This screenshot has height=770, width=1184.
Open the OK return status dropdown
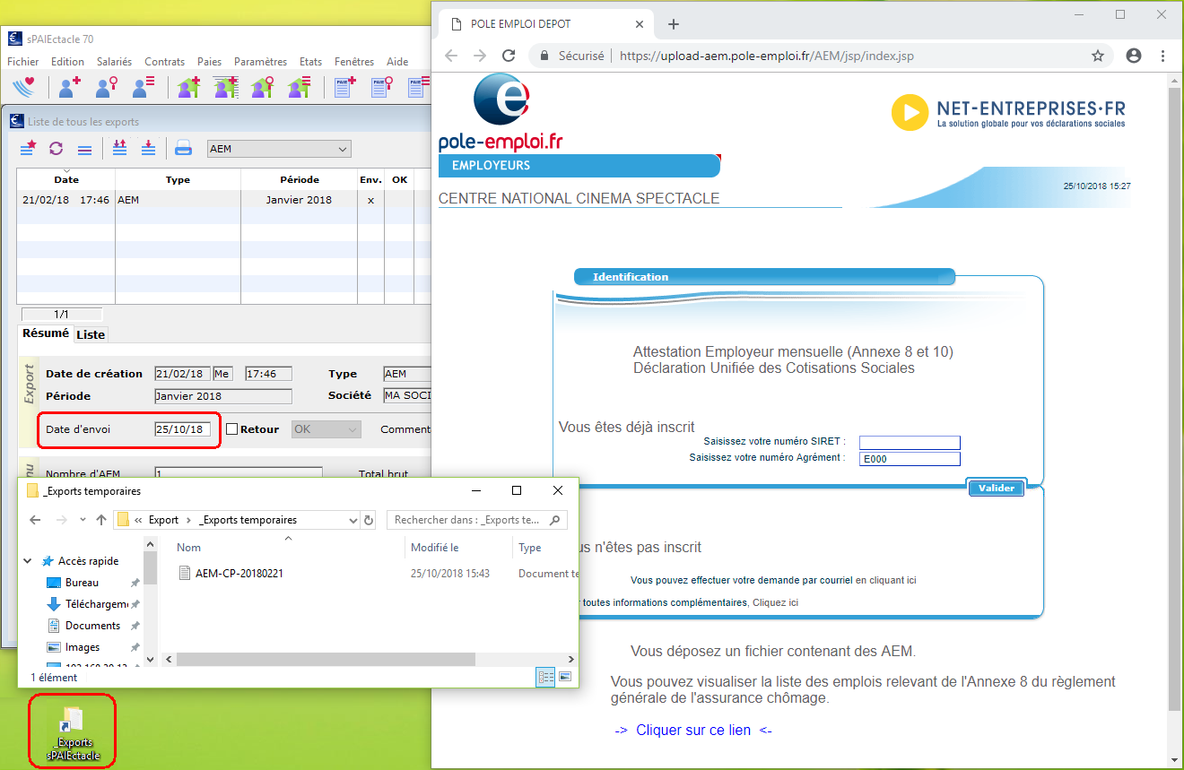coord(326,429)
